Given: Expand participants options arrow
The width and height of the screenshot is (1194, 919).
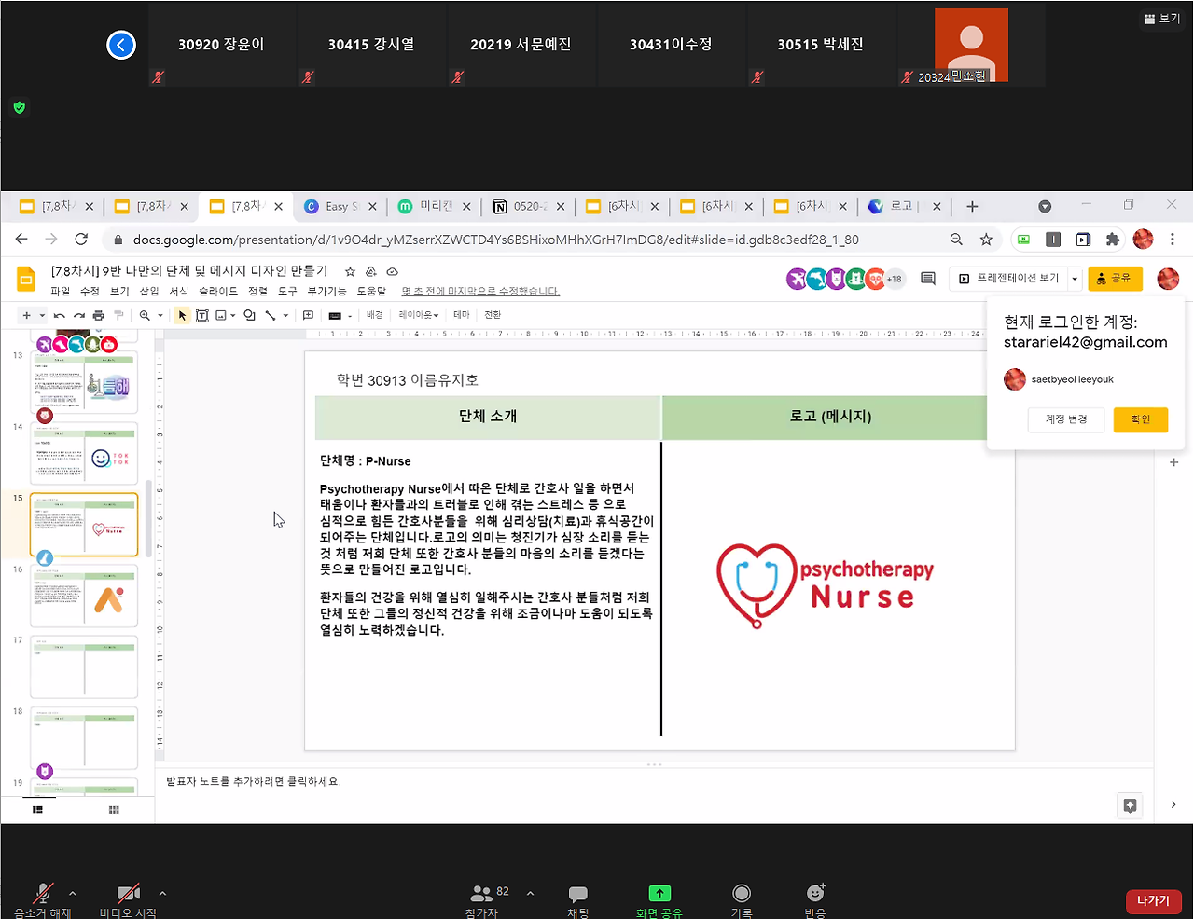Looking at the screenshot, I should (530, 894).
